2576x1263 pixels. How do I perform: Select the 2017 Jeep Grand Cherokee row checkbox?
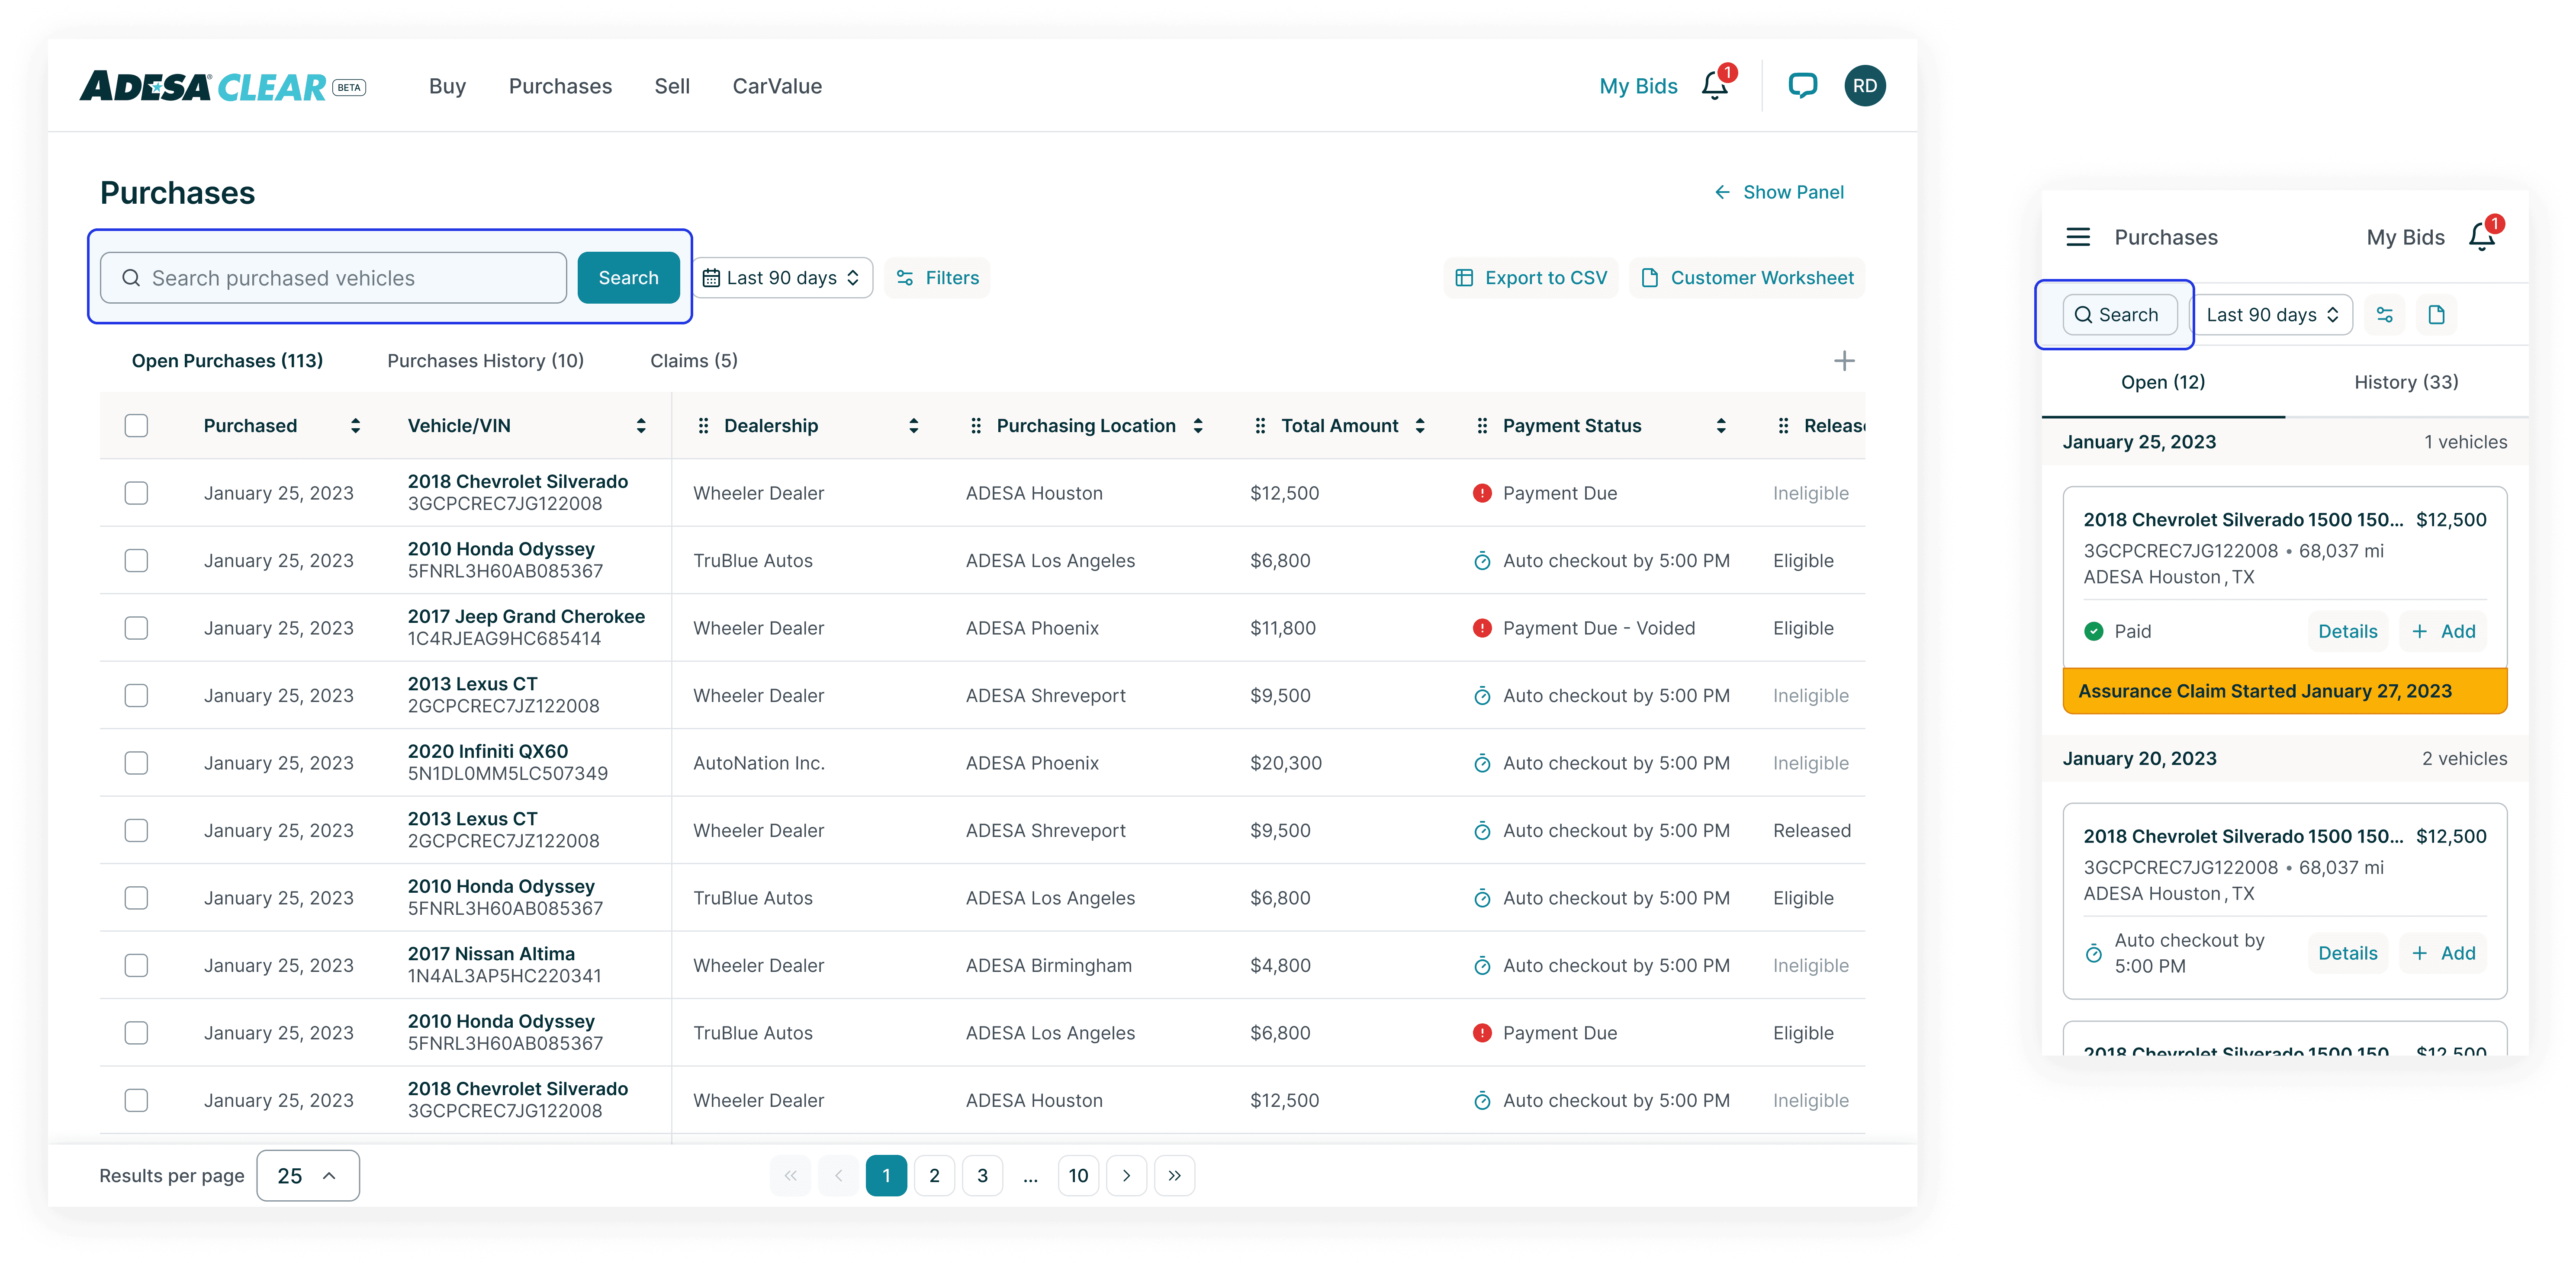click(136, 628)
